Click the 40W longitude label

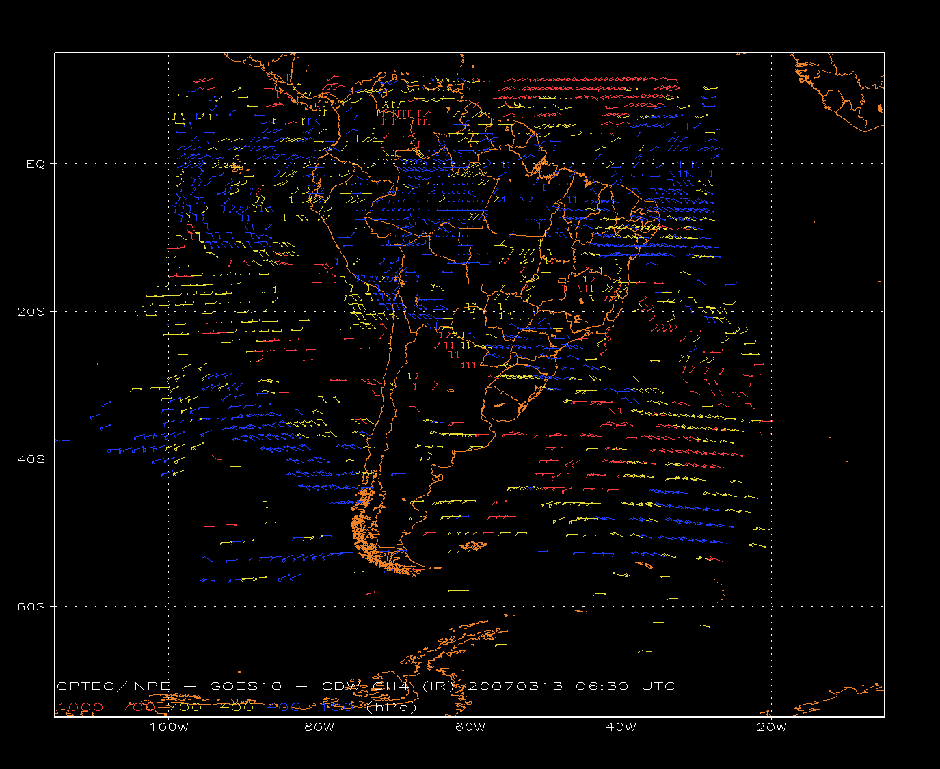[621, 727]
